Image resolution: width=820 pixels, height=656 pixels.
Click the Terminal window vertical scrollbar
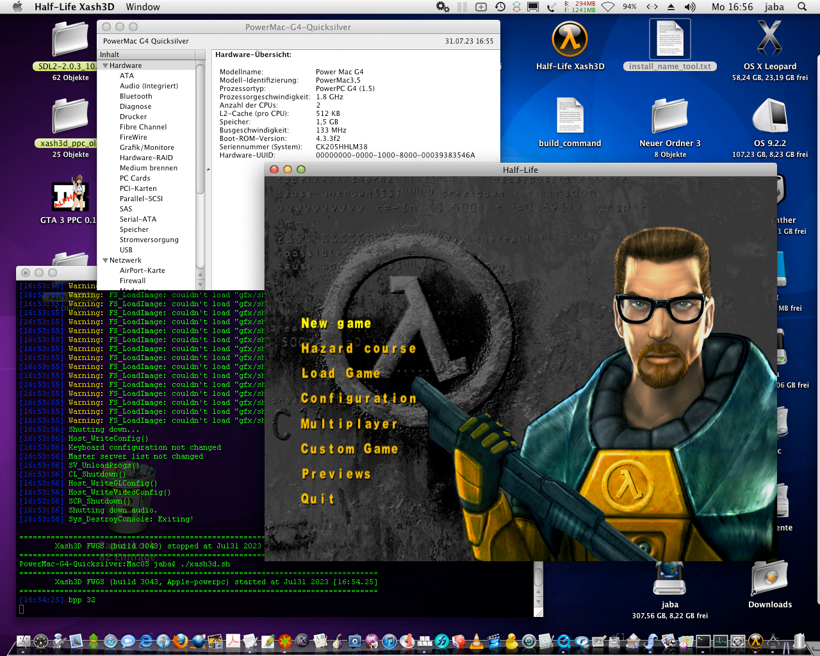[539, 577]
